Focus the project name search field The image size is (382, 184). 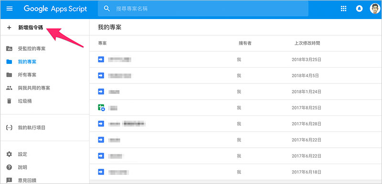(203, 9)
